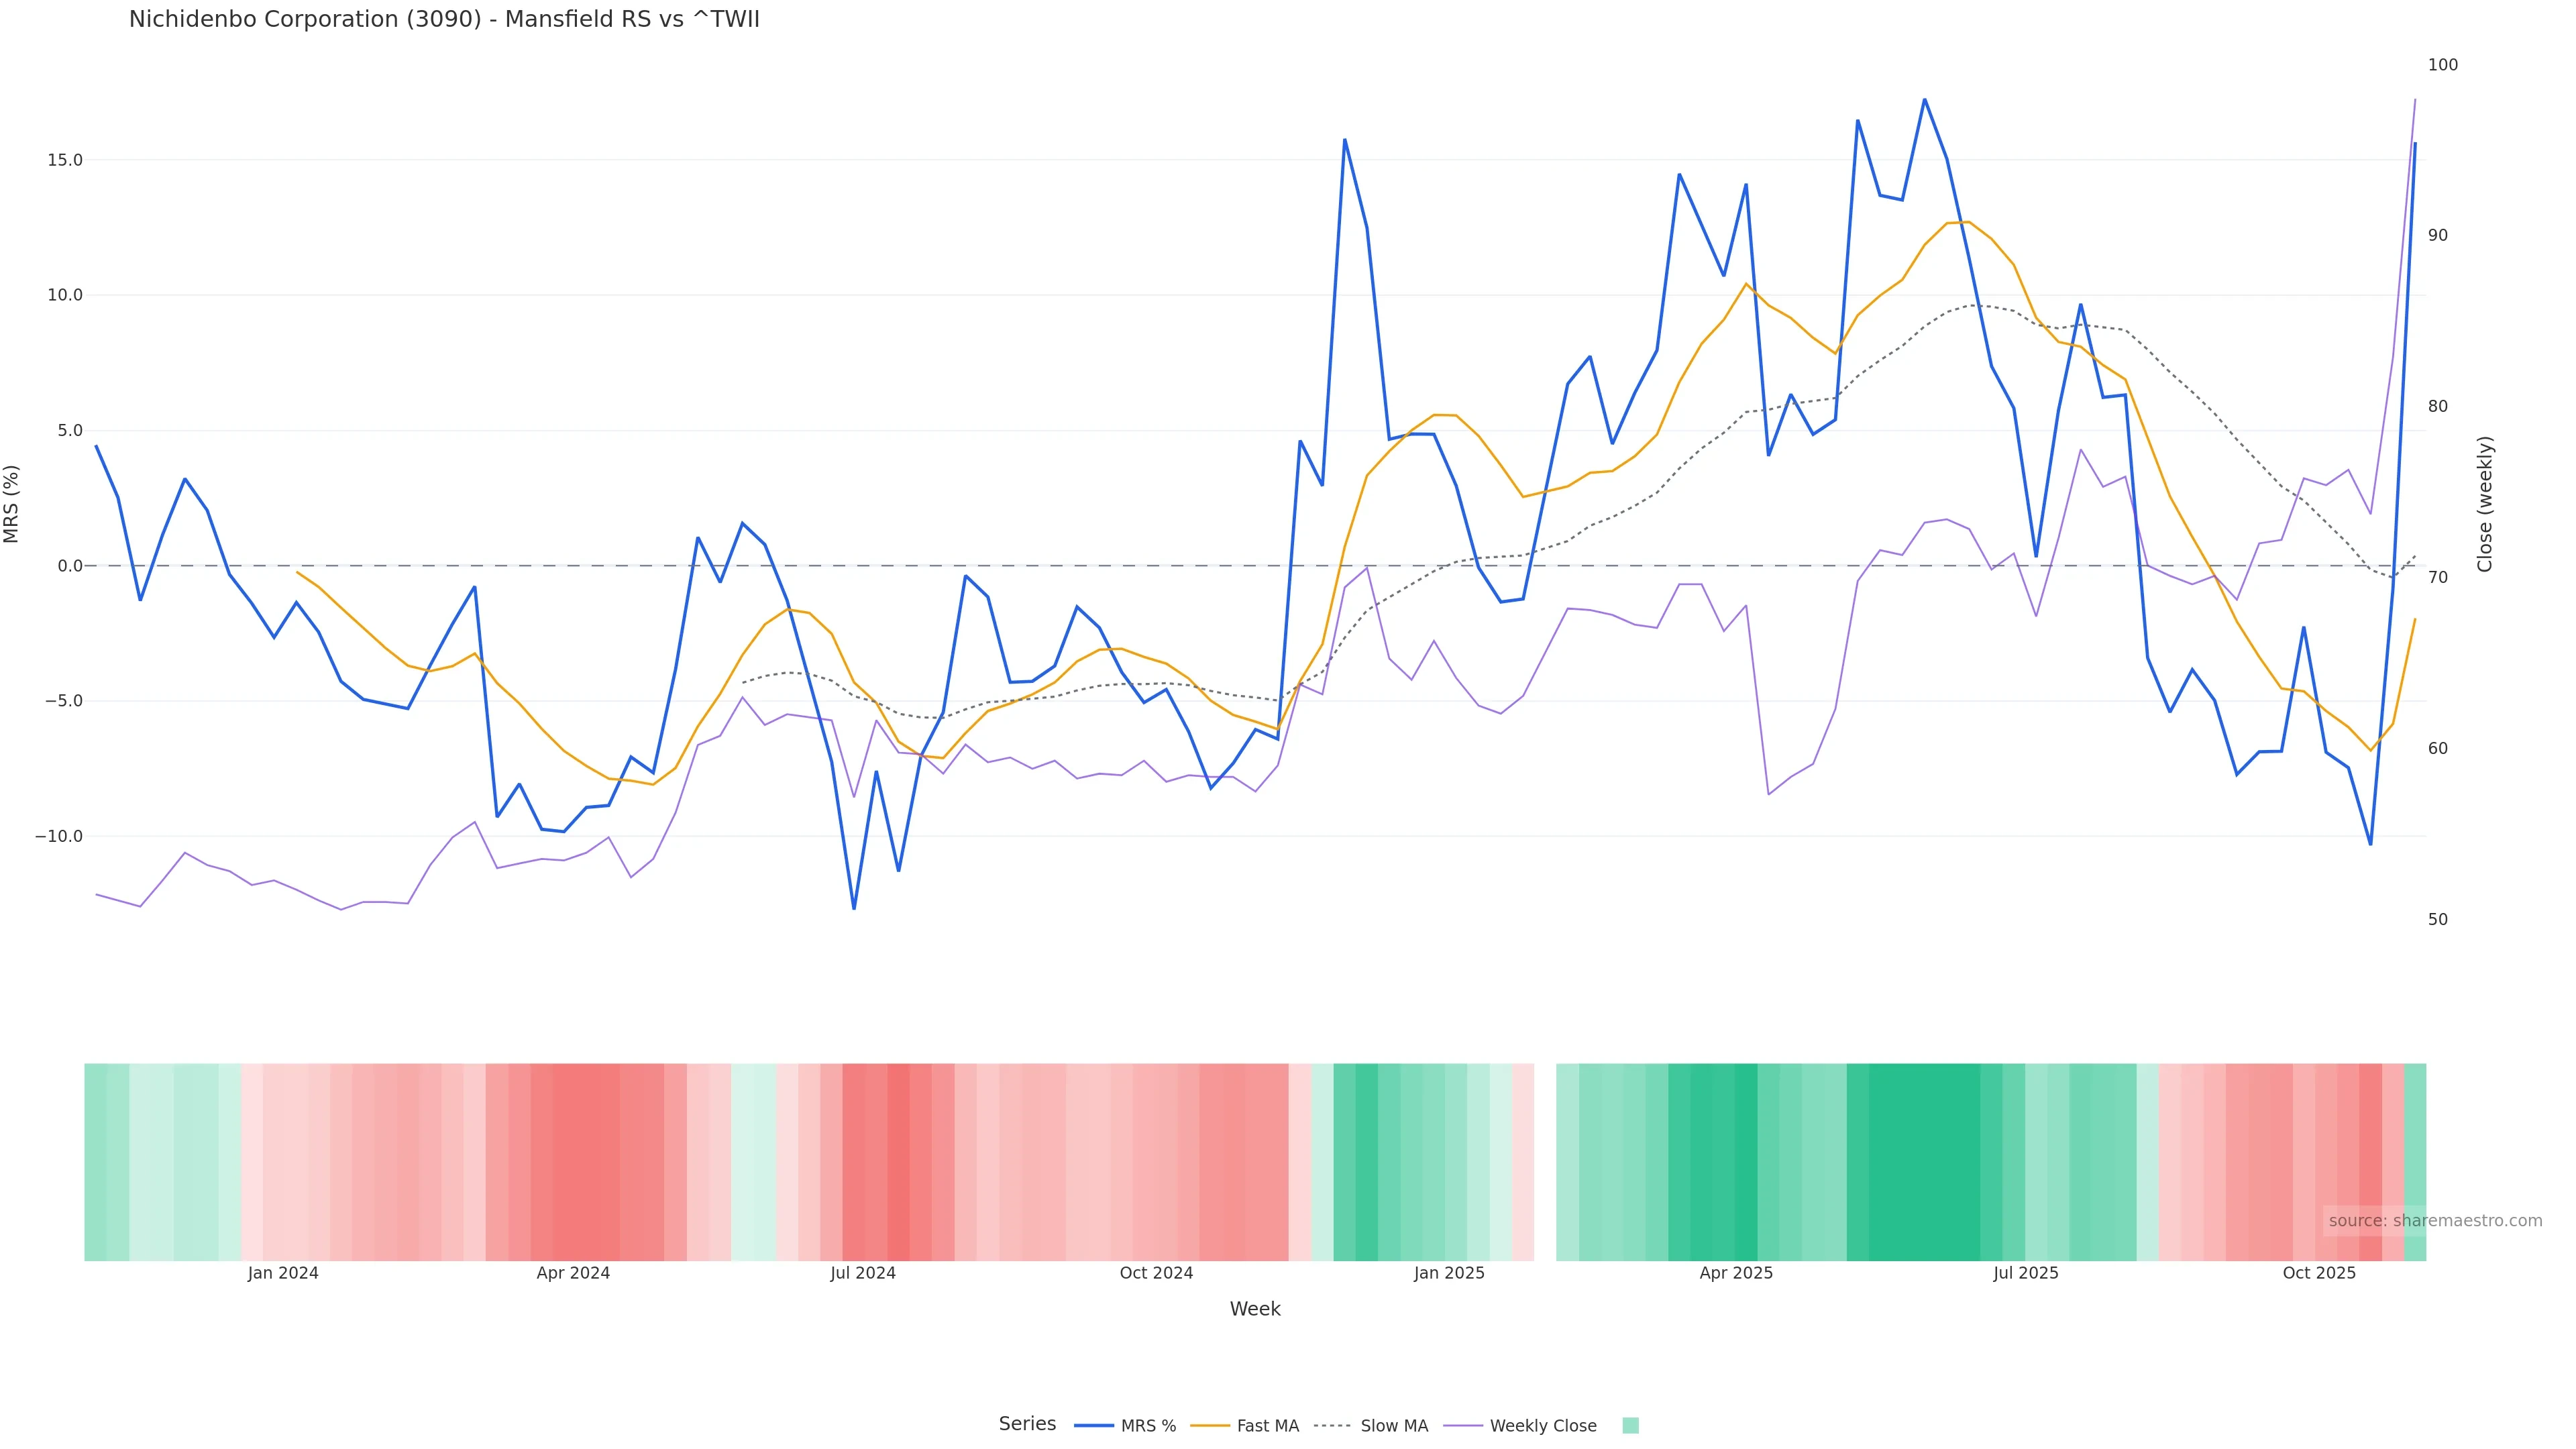Click the Nichidenbo Corporation chart title
Image resolution: width=2576 pixels, height=1449 pixels.
pos(444,20)
